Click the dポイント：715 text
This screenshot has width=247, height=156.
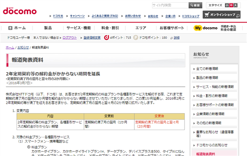coord(120,38)
